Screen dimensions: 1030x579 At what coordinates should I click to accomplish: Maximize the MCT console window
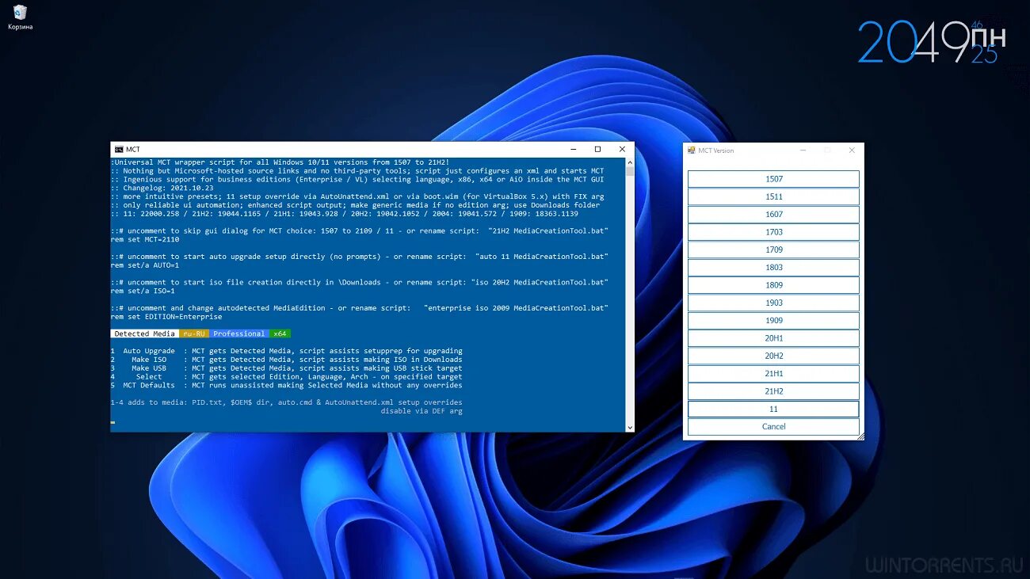pos(597,149)
